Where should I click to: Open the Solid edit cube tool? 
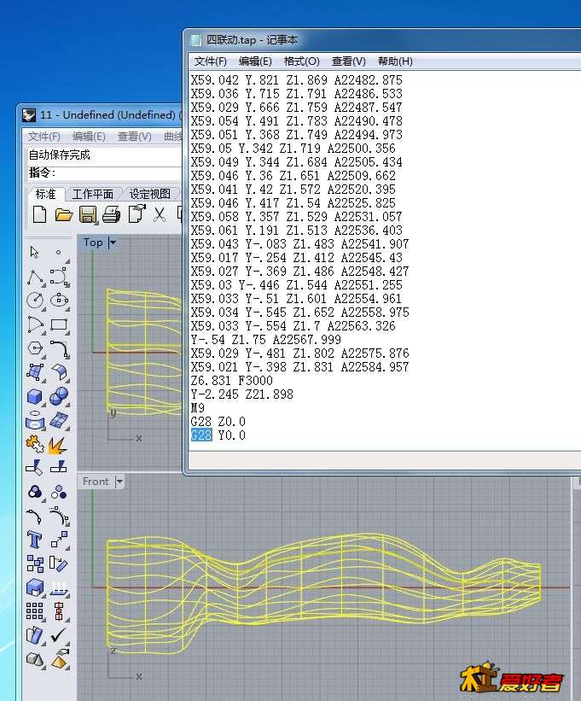(x=35, y=587)
